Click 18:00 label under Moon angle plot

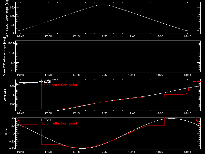(x=160, y=75)
